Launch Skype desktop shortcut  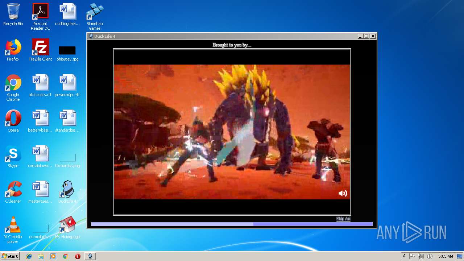(x=13, y=157)
